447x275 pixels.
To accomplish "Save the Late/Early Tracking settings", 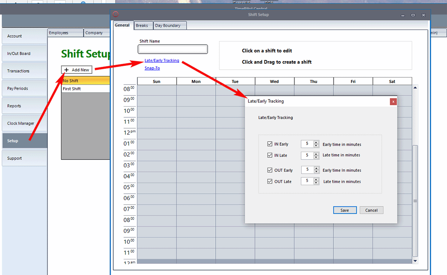I will 345,210.
